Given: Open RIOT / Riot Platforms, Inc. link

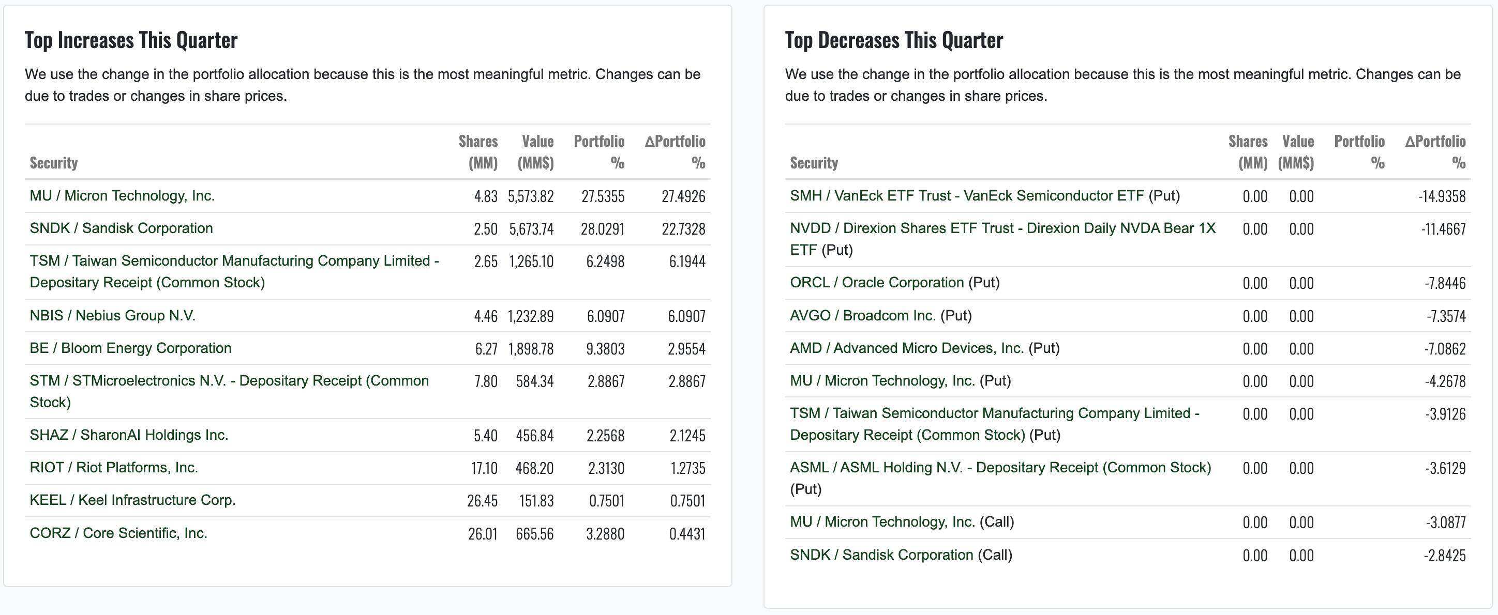Looking at the screenshot, I should tap(114, 468).
